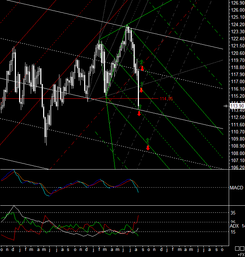Click the 125.10 price axis label

(x=238, y=17)
